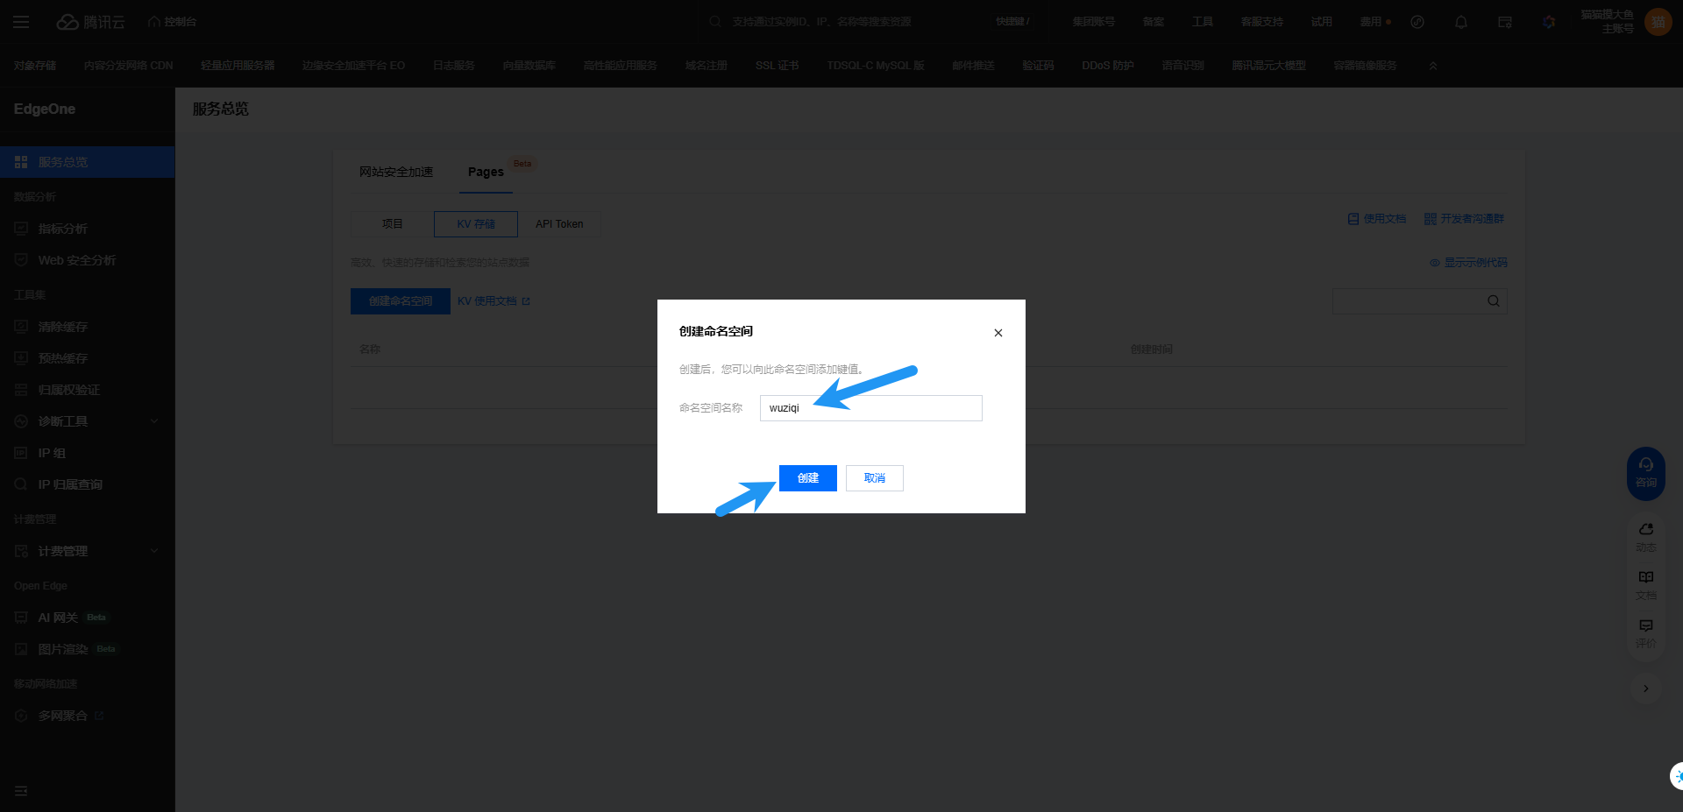1683x812 pixels.
Task: Click the 取消 button to cancel
Action: point(874,478)
